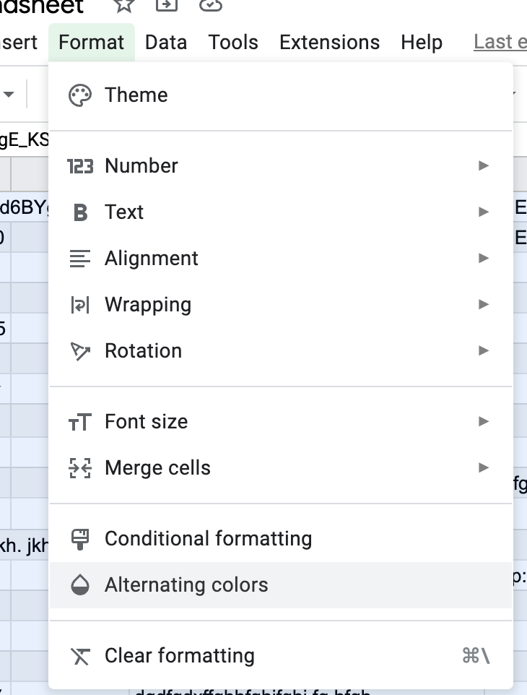Click the Alignment lines icon
The width and height of the screenshot is (527, 695).
(x=80, y=259)
